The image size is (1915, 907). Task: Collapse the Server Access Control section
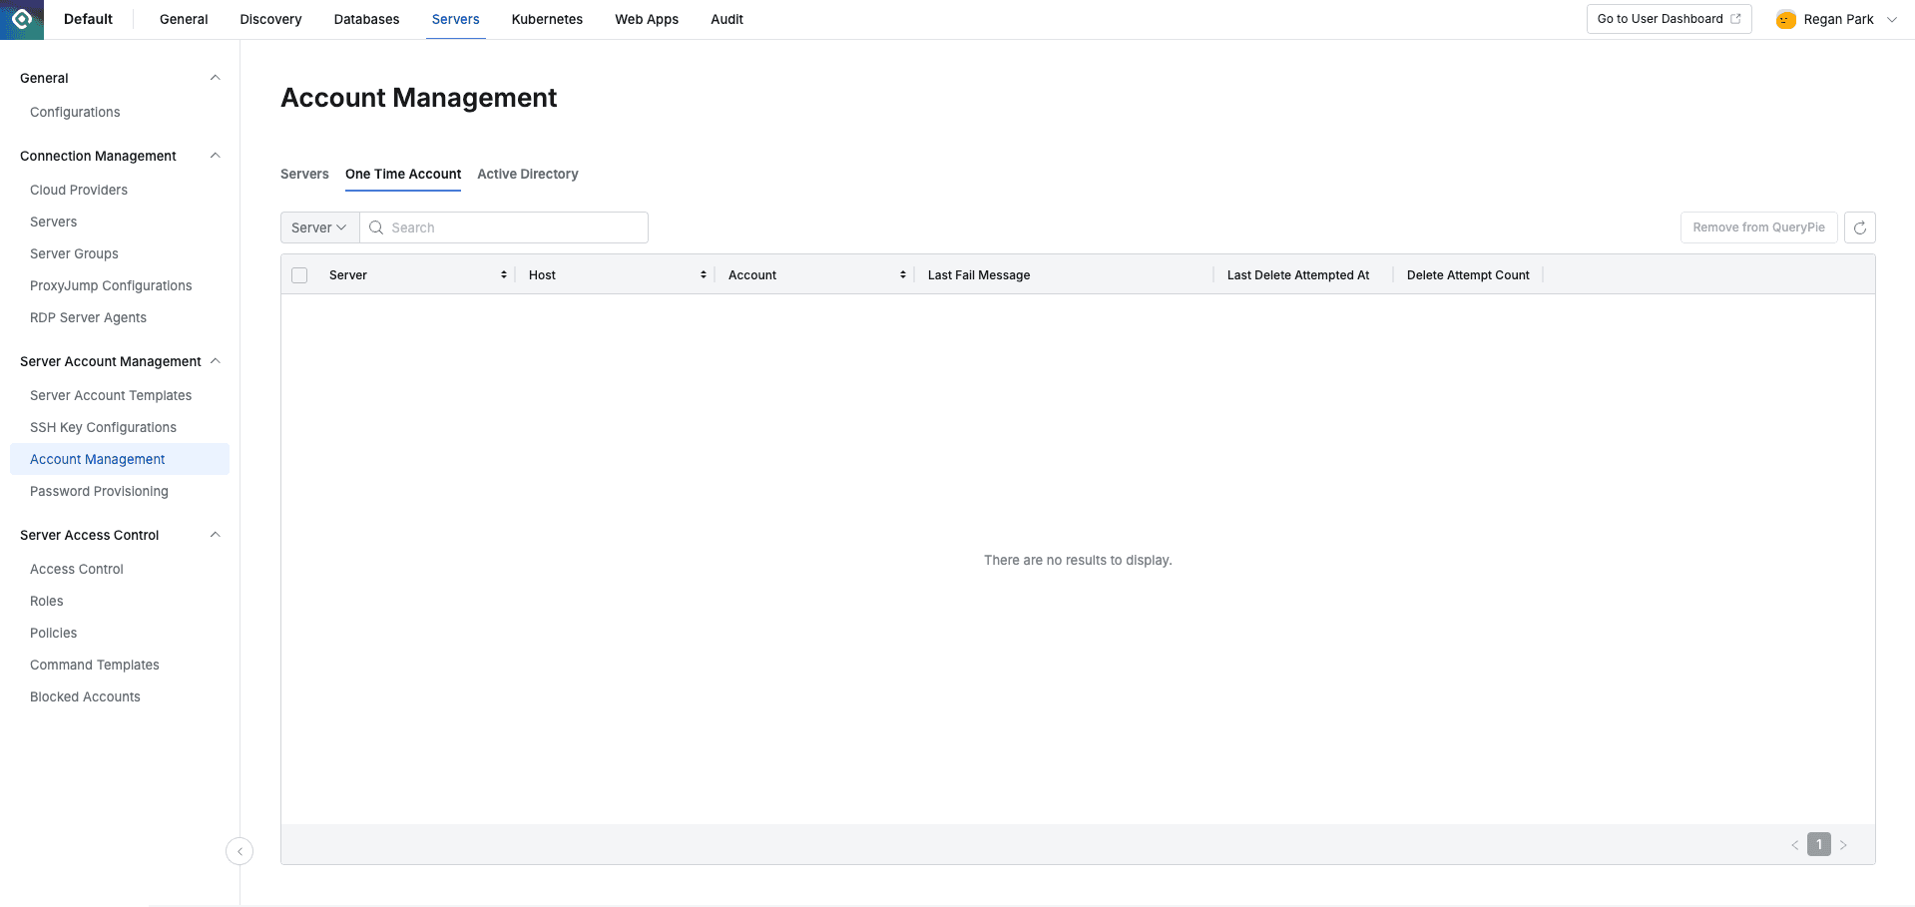(215, 535)
